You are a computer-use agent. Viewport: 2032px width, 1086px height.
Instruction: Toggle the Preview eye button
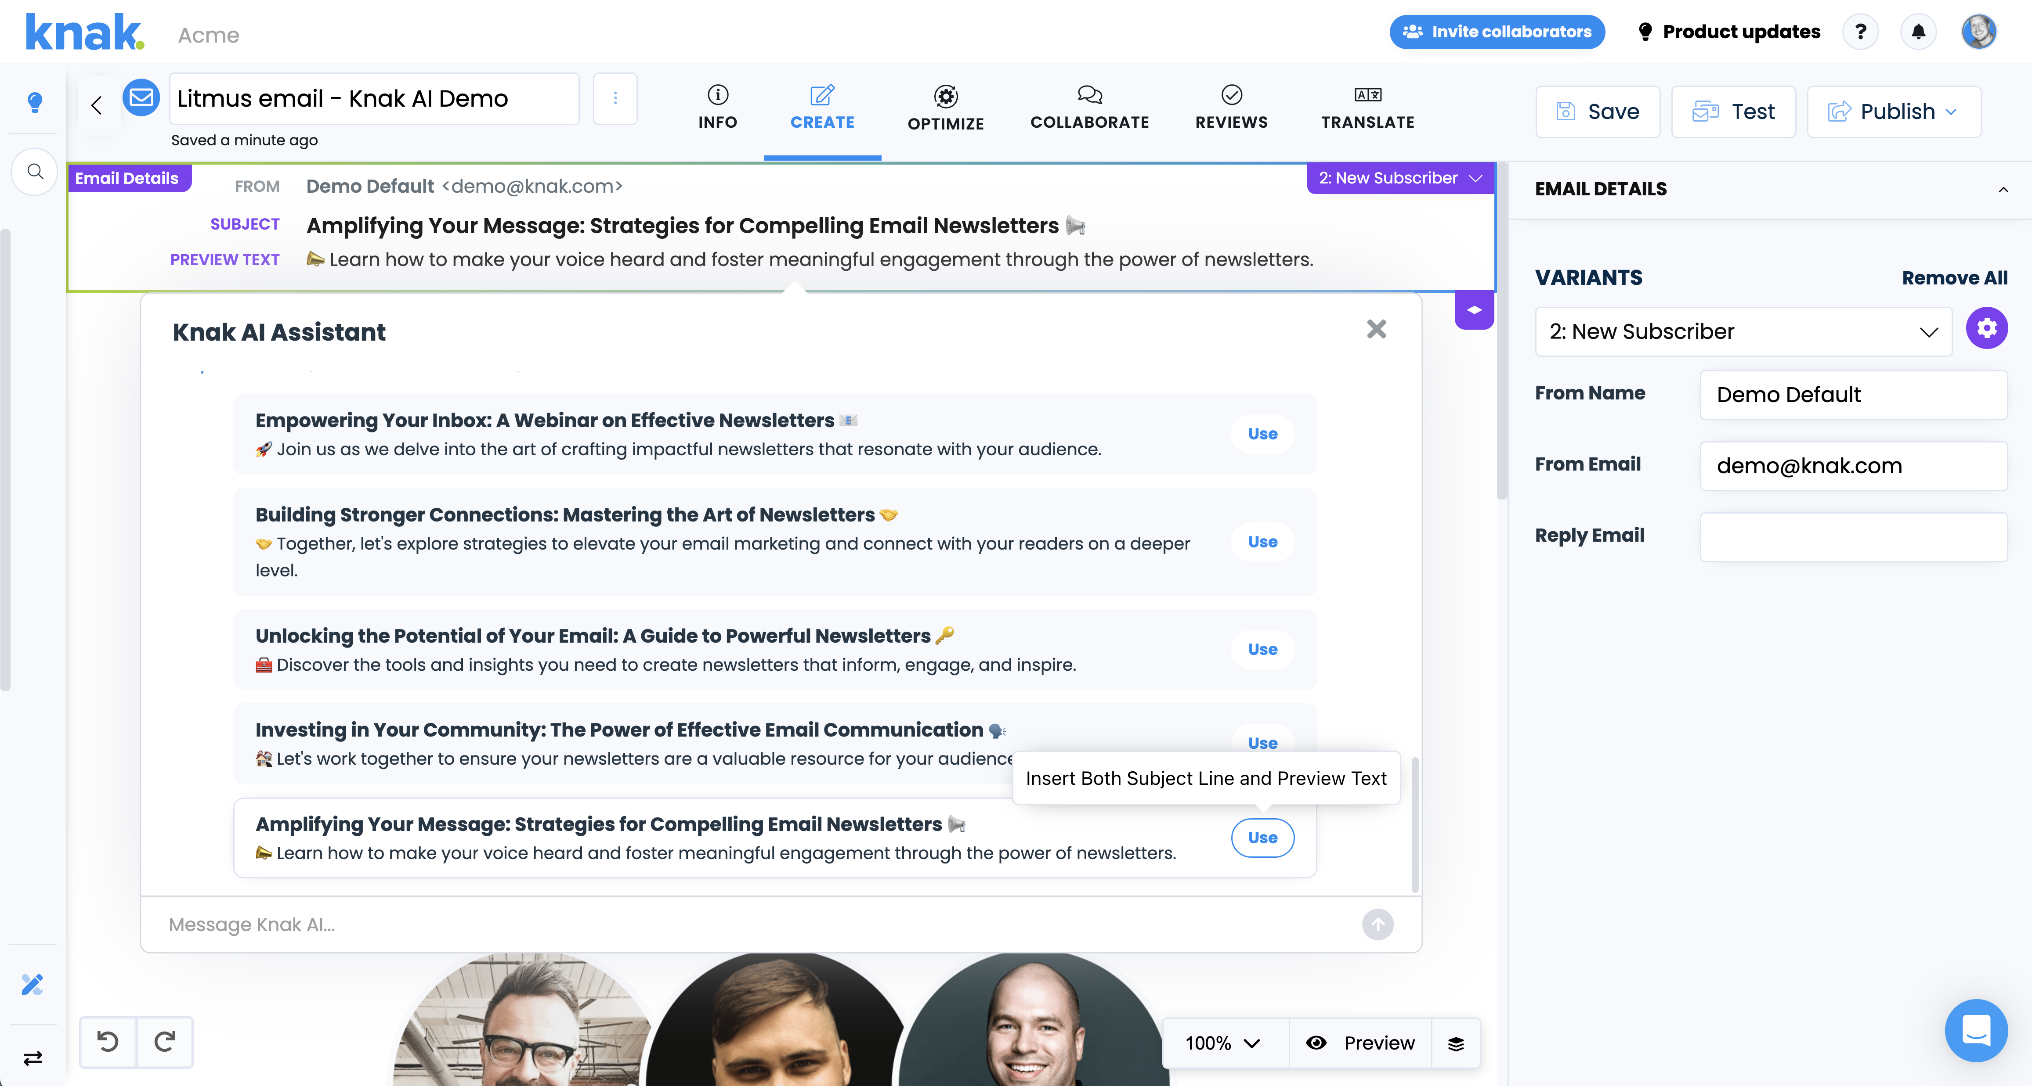pyautogui.click(x=1361, y=1043)
